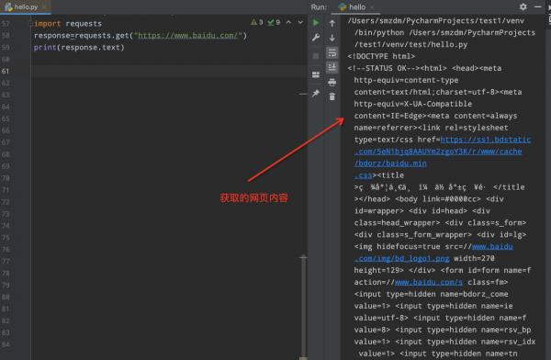Open the www.baidu.com/s link in output
The height and width of the screenshot is (360, 551).
pos(429,282)
